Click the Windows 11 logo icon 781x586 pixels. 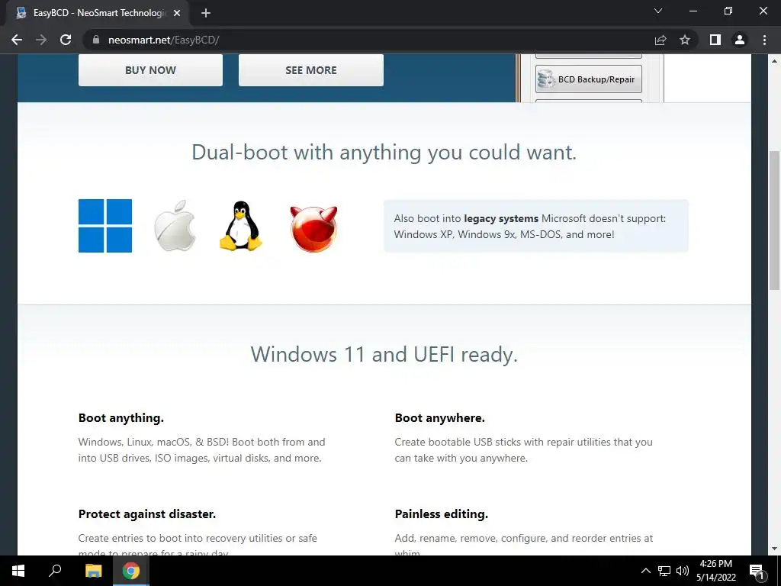(x=105, y=226)
